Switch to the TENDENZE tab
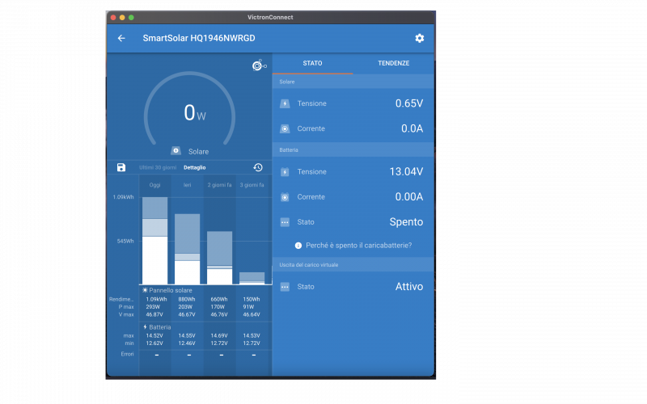Viewport: 647px width, 404px height. click(393, 63)
